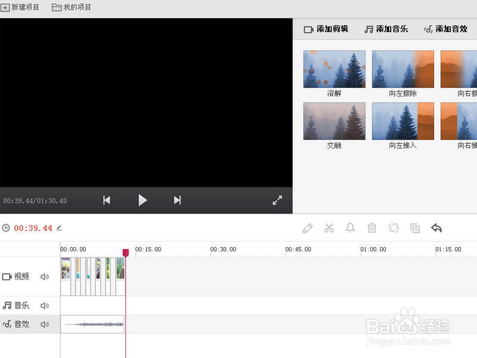Screen dimensions: 477x358
Task: Mute the video (视频) track
Action: pos(45,277)
